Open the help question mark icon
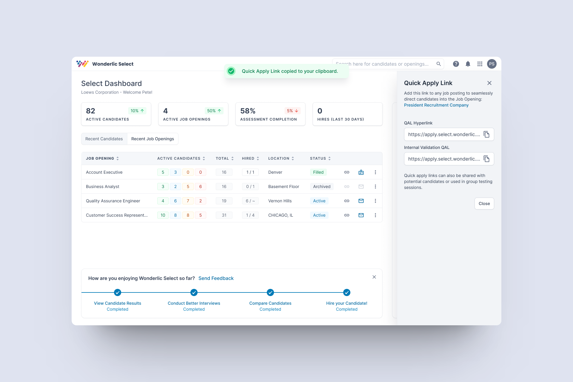The image size is (573, 382). pos(456,64)
